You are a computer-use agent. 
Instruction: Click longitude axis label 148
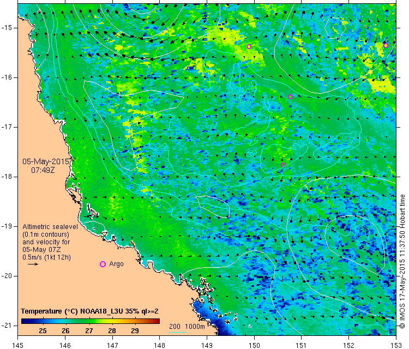160,345
